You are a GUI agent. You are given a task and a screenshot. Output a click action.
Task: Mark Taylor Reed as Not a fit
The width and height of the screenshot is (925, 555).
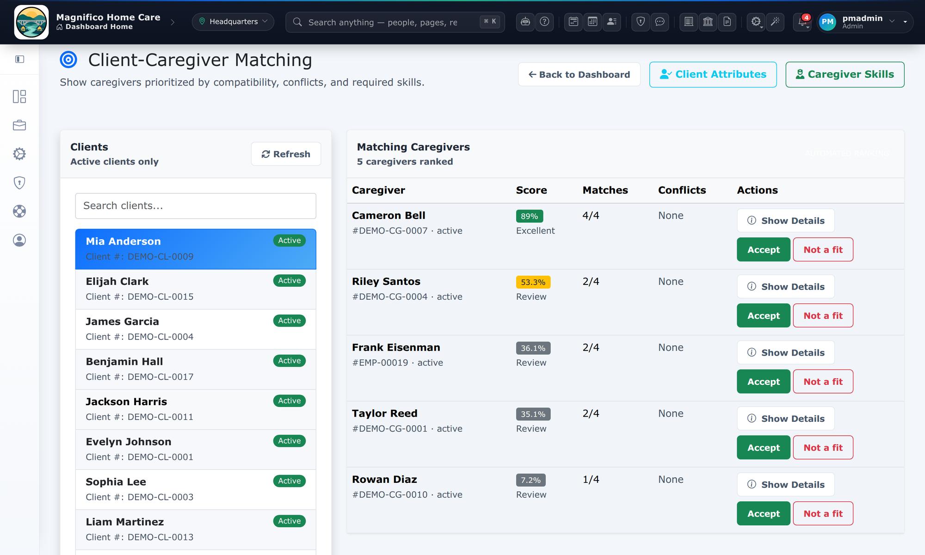(x=823, y=448)
